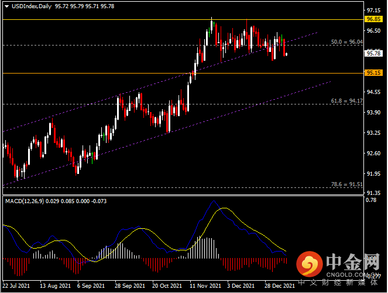Click the 13 Aug 2021 date label
The image size is (388, 293).
pos(55,286)
